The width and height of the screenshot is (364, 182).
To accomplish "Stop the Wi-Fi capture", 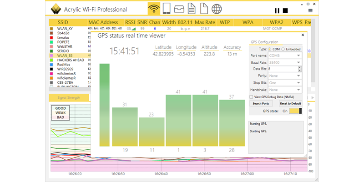I will (285, 10).
